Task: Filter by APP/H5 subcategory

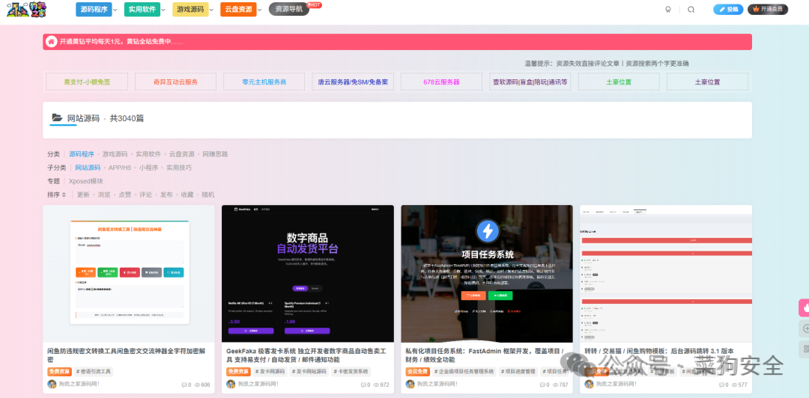Action: 119,168
